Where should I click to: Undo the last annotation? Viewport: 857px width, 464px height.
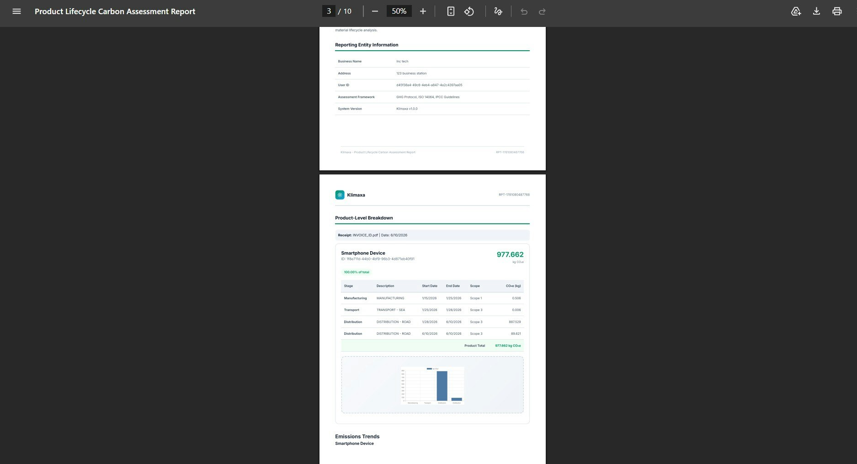tap(524, 11)
